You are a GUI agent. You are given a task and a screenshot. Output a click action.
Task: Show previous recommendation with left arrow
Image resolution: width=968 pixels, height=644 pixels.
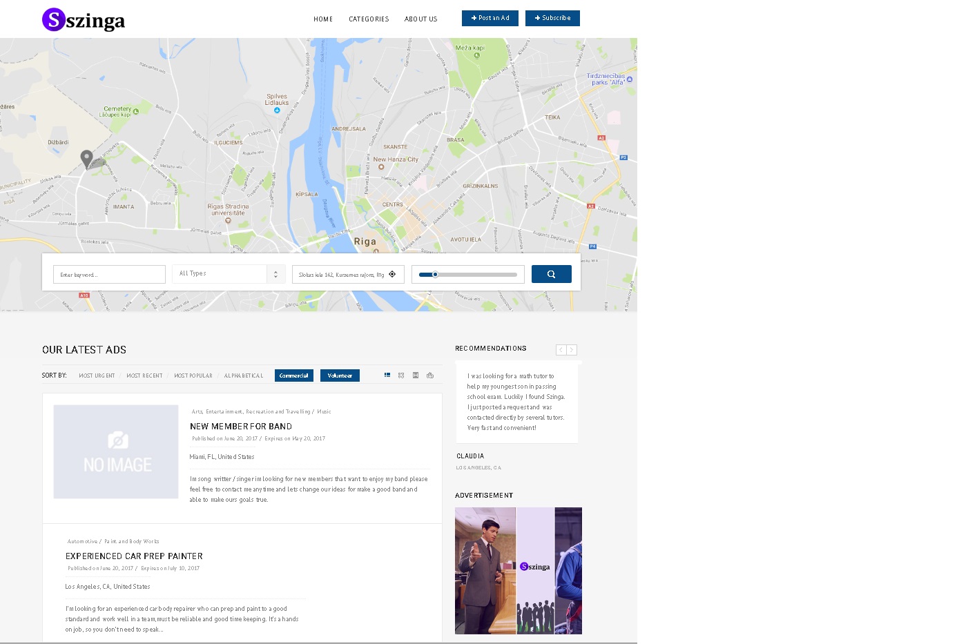coord(561,350)
